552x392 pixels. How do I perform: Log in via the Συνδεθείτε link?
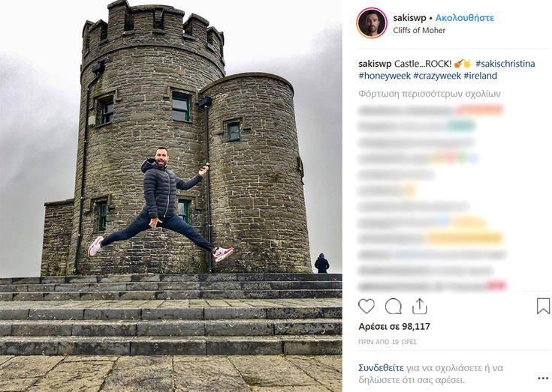(x=381, y=368)
